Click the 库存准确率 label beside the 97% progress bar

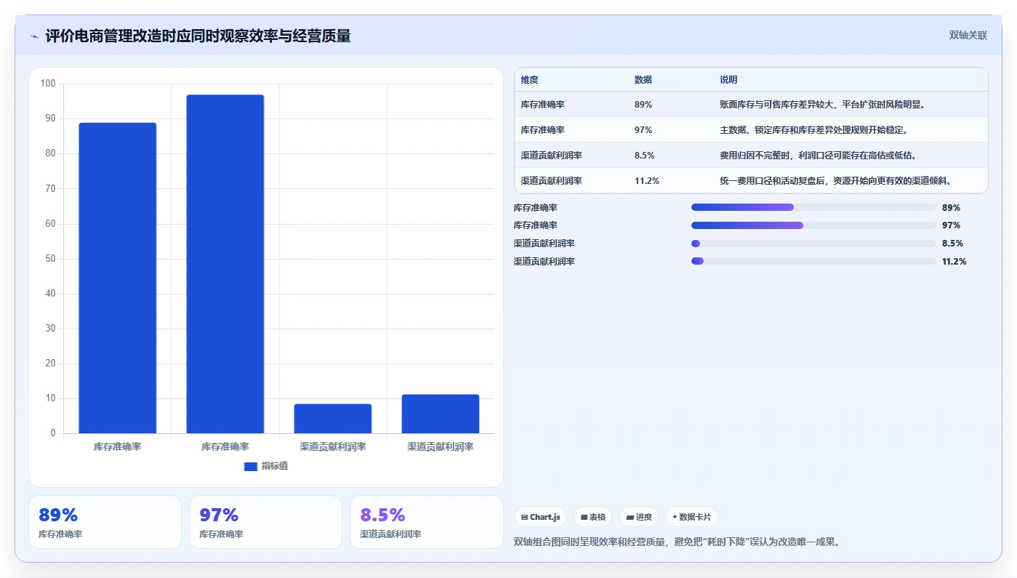(535, 225)
